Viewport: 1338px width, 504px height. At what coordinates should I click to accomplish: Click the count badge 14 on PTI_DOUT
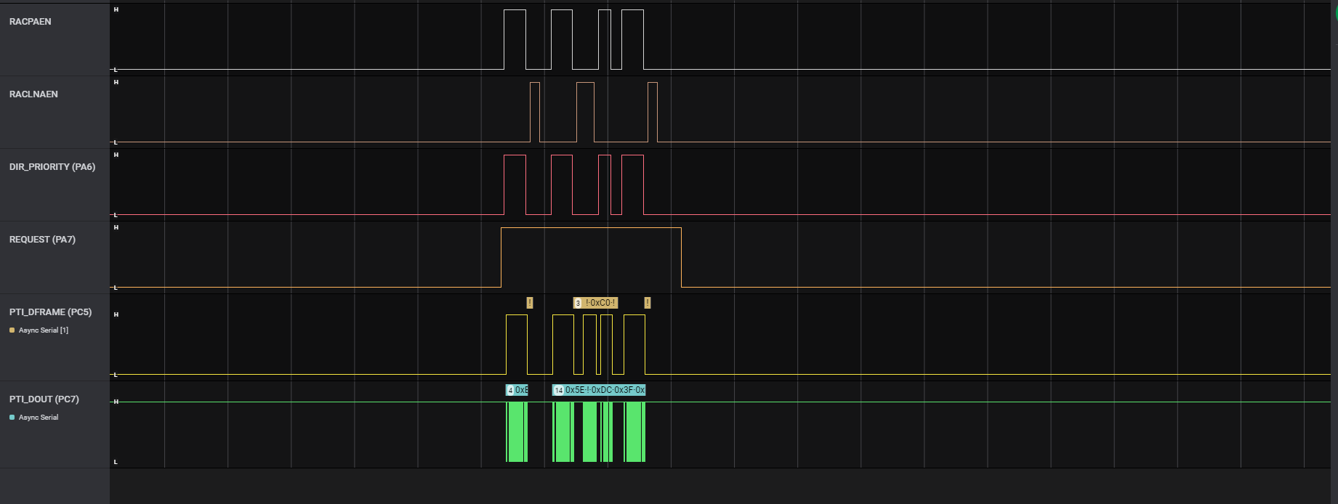558,390
